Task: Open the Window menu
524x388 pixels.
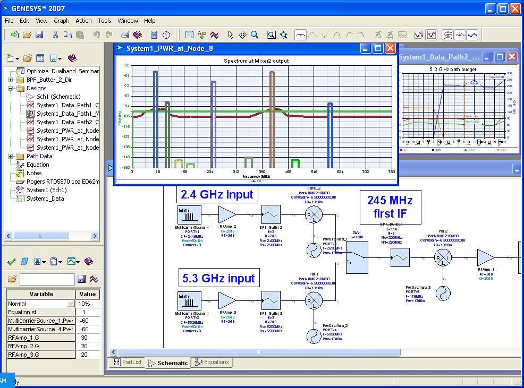Action: [x=128, y=21]
